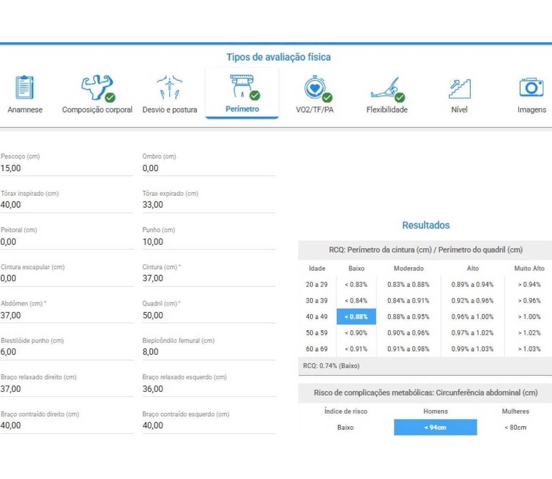The image size is (552, 479).
Task: Open the VO2/TF/PA heart stopwatch icon
Action: tap(315, 88)
